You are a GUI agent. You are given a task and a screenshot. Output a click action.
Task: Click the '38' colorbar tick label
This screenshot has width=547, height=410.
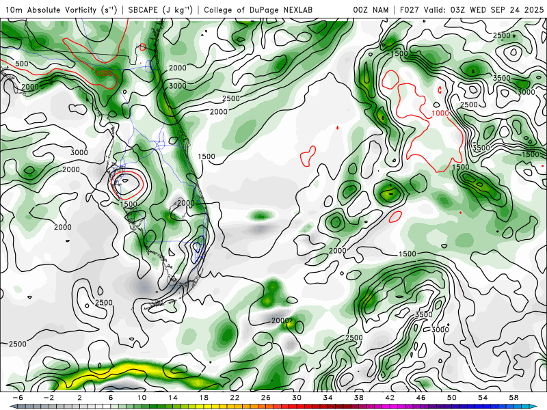click(359, 398)
